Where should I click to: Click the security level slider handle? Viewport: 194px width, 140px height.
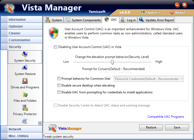(112, 62)
